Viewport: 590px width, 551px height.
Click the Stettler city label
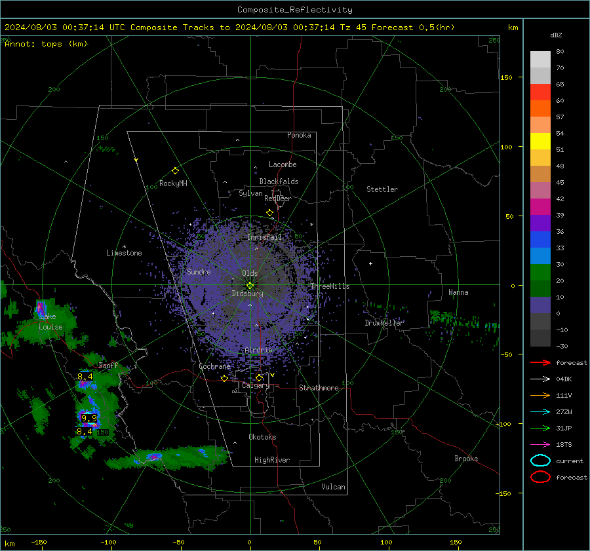[x=382, y=189]
